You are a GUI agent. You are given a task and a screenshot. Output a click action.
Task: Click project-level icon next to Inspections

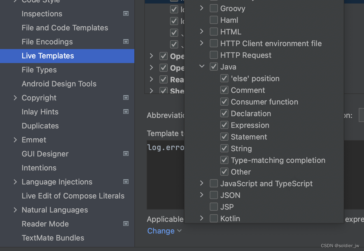point(126,14)
